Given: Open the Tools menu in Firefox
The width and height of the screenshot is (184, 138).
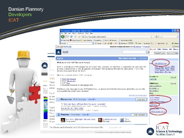Looking at the screenshot, I should click(87, 33).
